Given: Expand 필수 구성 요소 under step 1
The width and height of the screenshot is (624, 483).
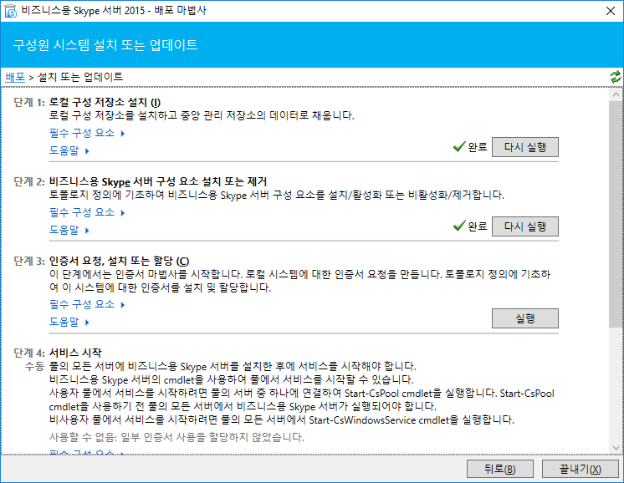Looking at the screenshot, I should (87, 133).
